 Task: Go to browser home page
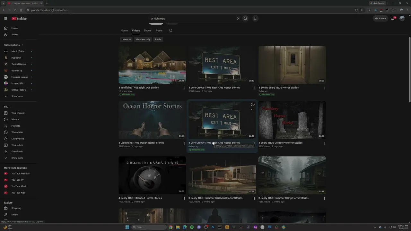pyautogui.click(x=21, y=10)
